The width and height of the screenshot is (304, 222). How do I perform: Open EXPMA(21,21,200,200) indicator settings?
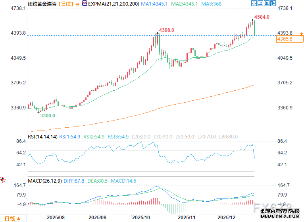click(114, 4)
